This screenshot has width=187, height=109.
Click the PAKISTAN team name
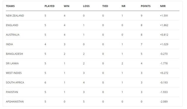tap(12, 92)
